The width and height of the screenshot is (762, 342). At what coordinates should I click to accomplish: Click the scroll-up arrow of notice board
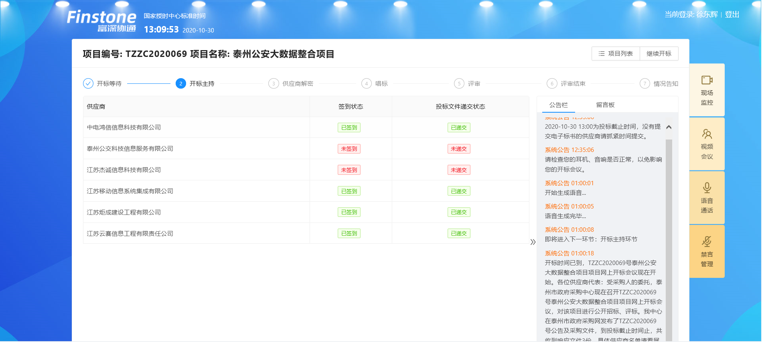click(x=669, y=127)
